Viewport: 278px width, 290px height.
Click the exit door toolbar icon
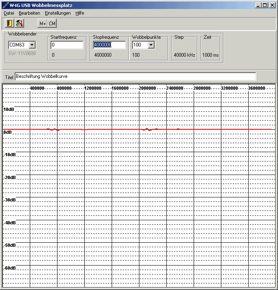tap(10, 23)
